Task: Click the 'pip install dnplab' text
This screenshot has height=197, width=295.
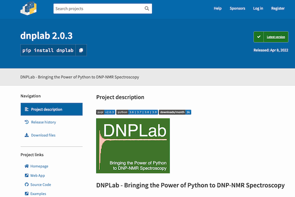Action: coord(48,50)
